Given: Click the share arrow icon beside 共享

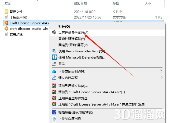Looking at the screenshot, I should pyautogui.click(x=54, y=63).
